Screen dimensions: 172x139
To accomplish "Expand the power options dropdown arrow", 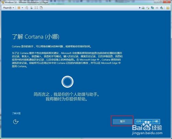I will coord(22,8).
